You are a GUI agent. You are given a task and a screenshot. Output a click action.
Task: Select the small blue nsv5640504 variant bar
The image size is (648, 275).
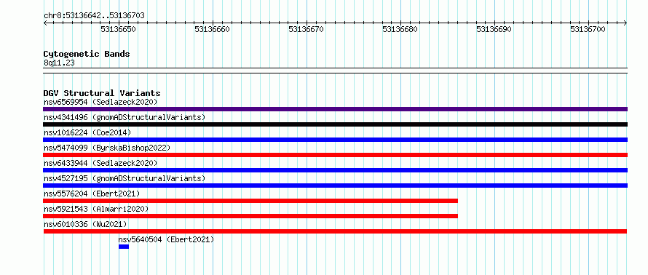124,247
